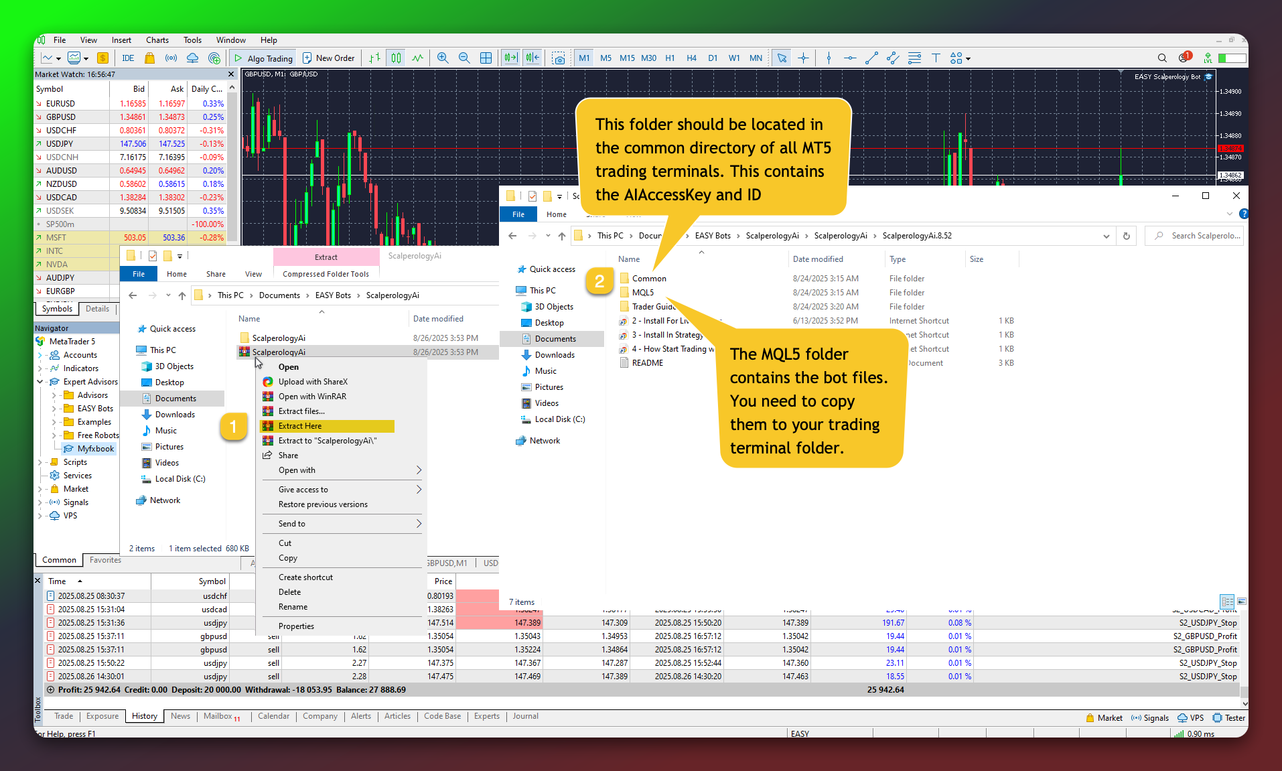The width and height of the screenshot is (1282, 771).
Task: Click the tile windows grid icon
Action: (x=486, y=58)
